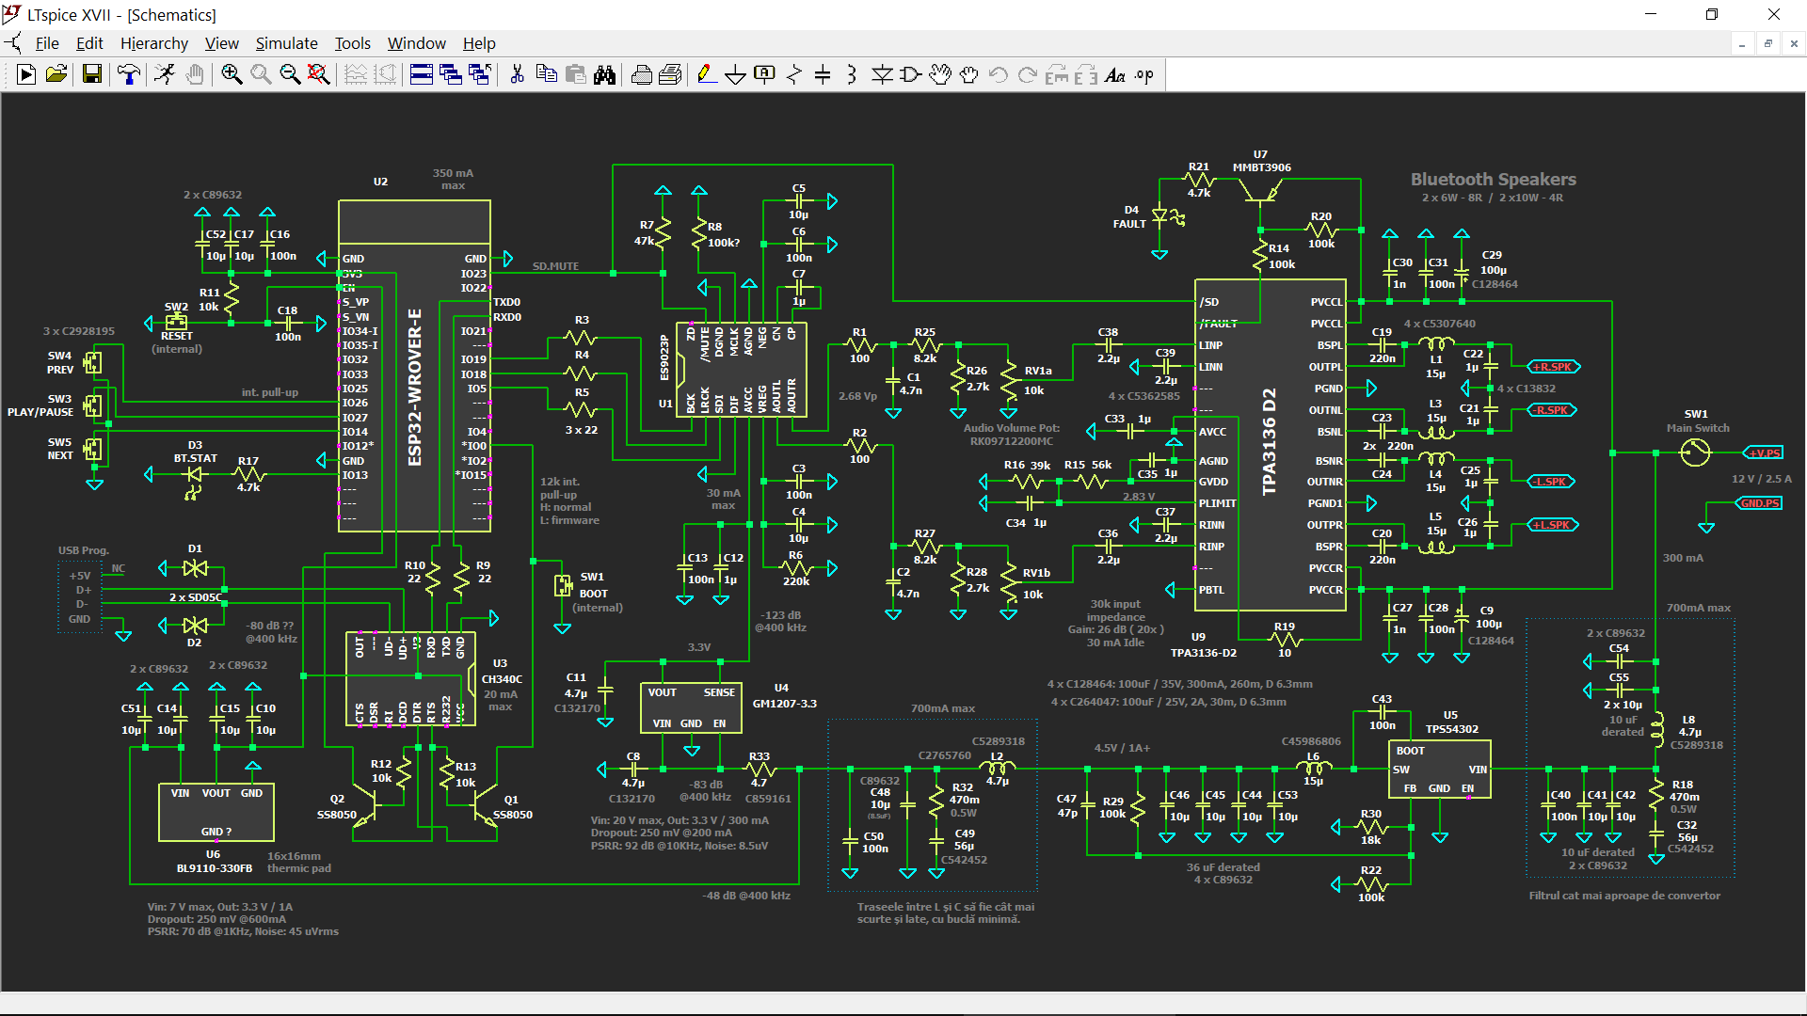Click the Tile windows vertically icon
This screenshot has height=1016, width=1807.
click(x=451, y=74)
